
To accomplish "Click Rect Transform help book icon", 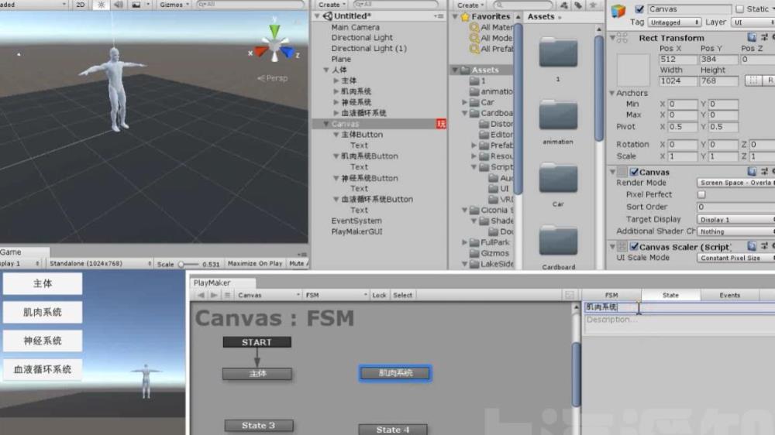I will tap(752, 37).
